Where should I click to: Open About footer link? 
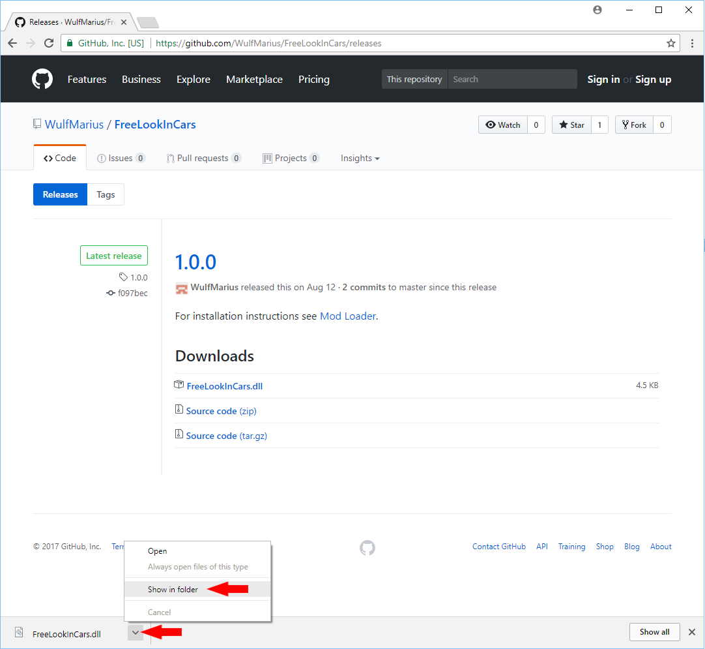(x=661, y=547)
